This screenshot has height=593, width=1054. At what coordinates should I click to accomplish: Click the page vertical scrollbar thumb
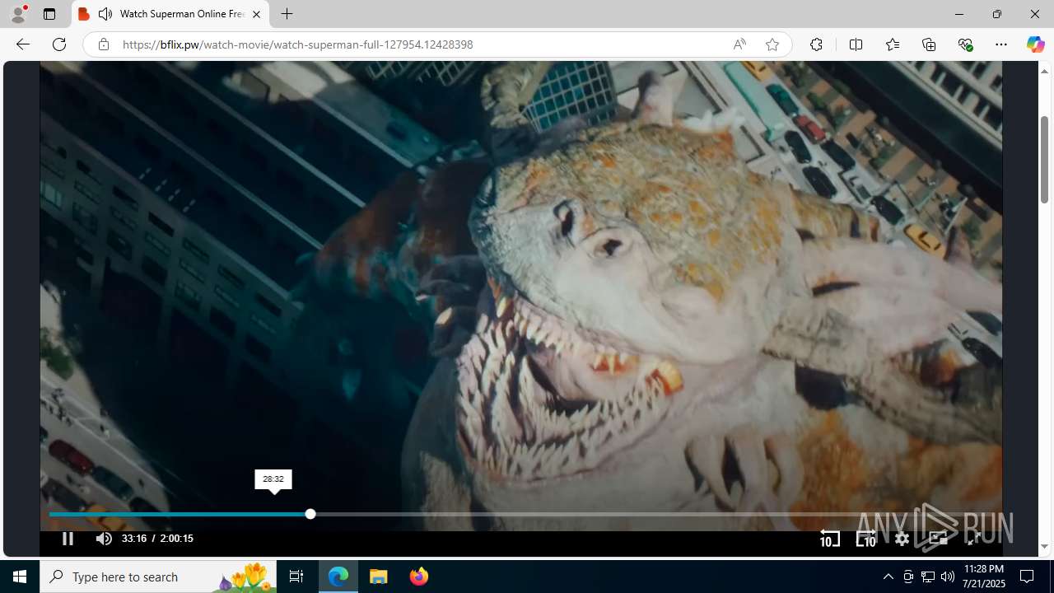[x=1044, y=159]
